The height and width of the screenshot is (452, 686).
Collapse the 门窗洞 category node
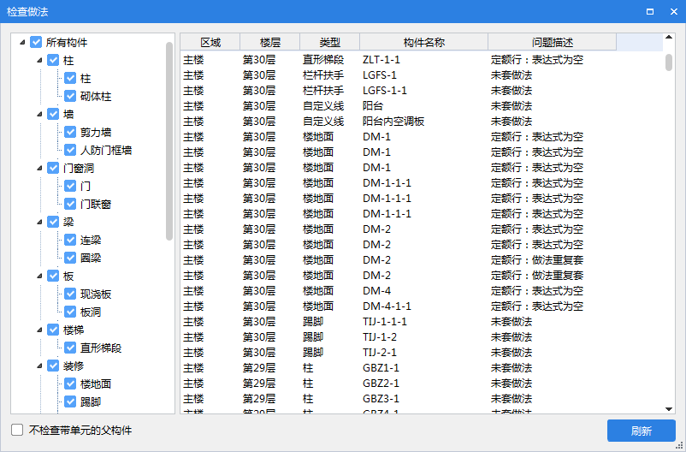[x=39, y=168]
